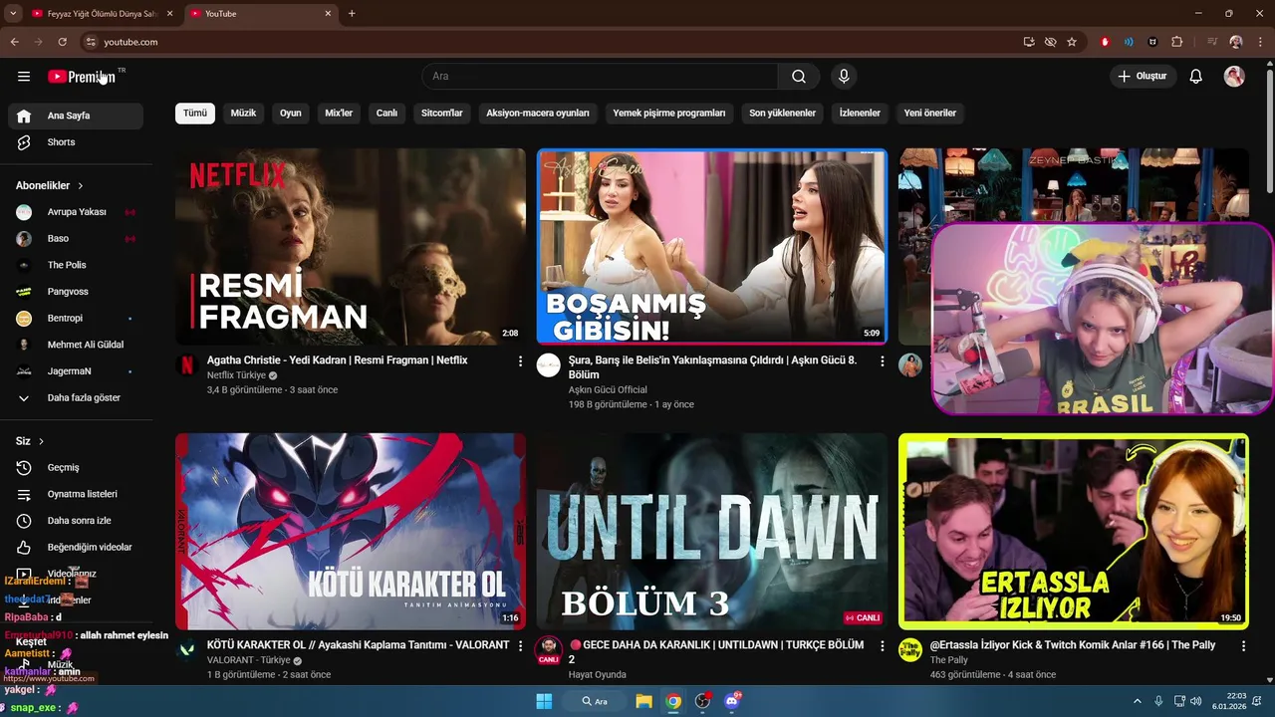Select the Canlı filter chip
Screen dimensions: 1275x717
click(386, 114)
